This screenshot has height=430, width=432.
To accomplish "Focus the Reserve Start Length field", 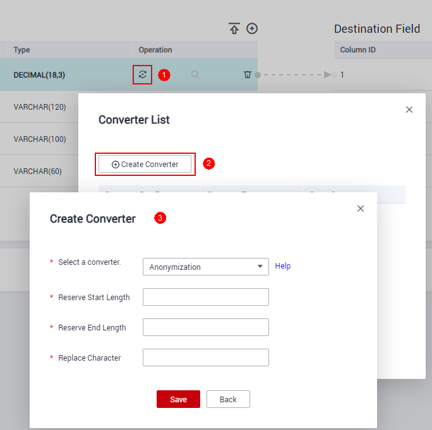I will [x=205, y=297].
